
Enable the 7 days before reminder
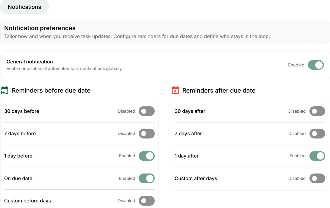[147, 133]
